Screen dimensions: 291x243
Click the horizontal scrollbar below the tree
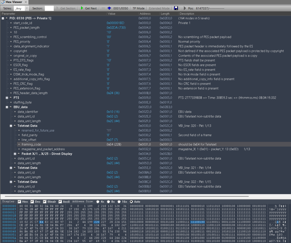point(127,196)
